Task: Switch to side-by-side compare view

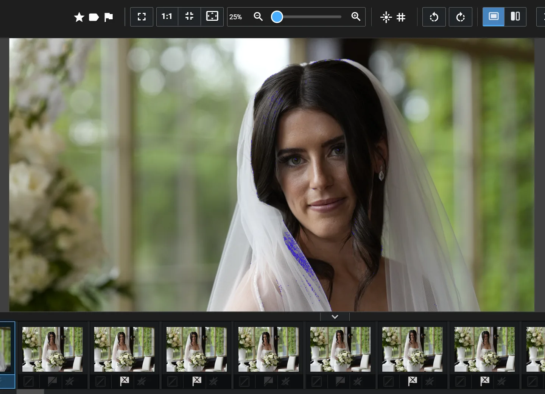Action: pyautogui.click(x=515, y=17)
